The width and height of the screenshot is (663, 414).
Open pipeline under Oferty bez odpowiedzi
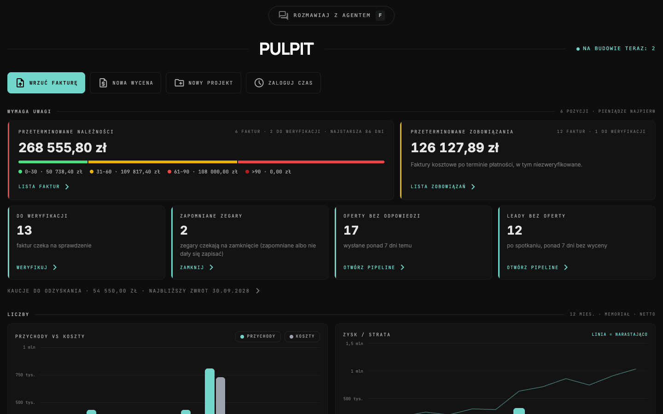click(x=374, y=267)
